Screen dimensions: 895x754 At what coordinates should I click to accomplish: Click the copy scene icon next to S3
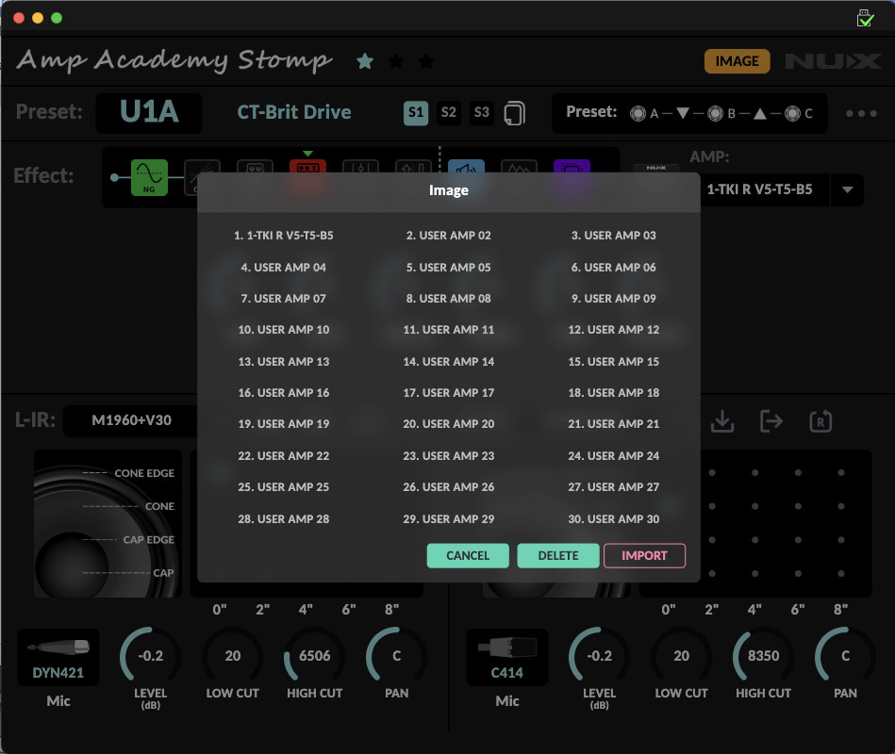coord(514,113)
